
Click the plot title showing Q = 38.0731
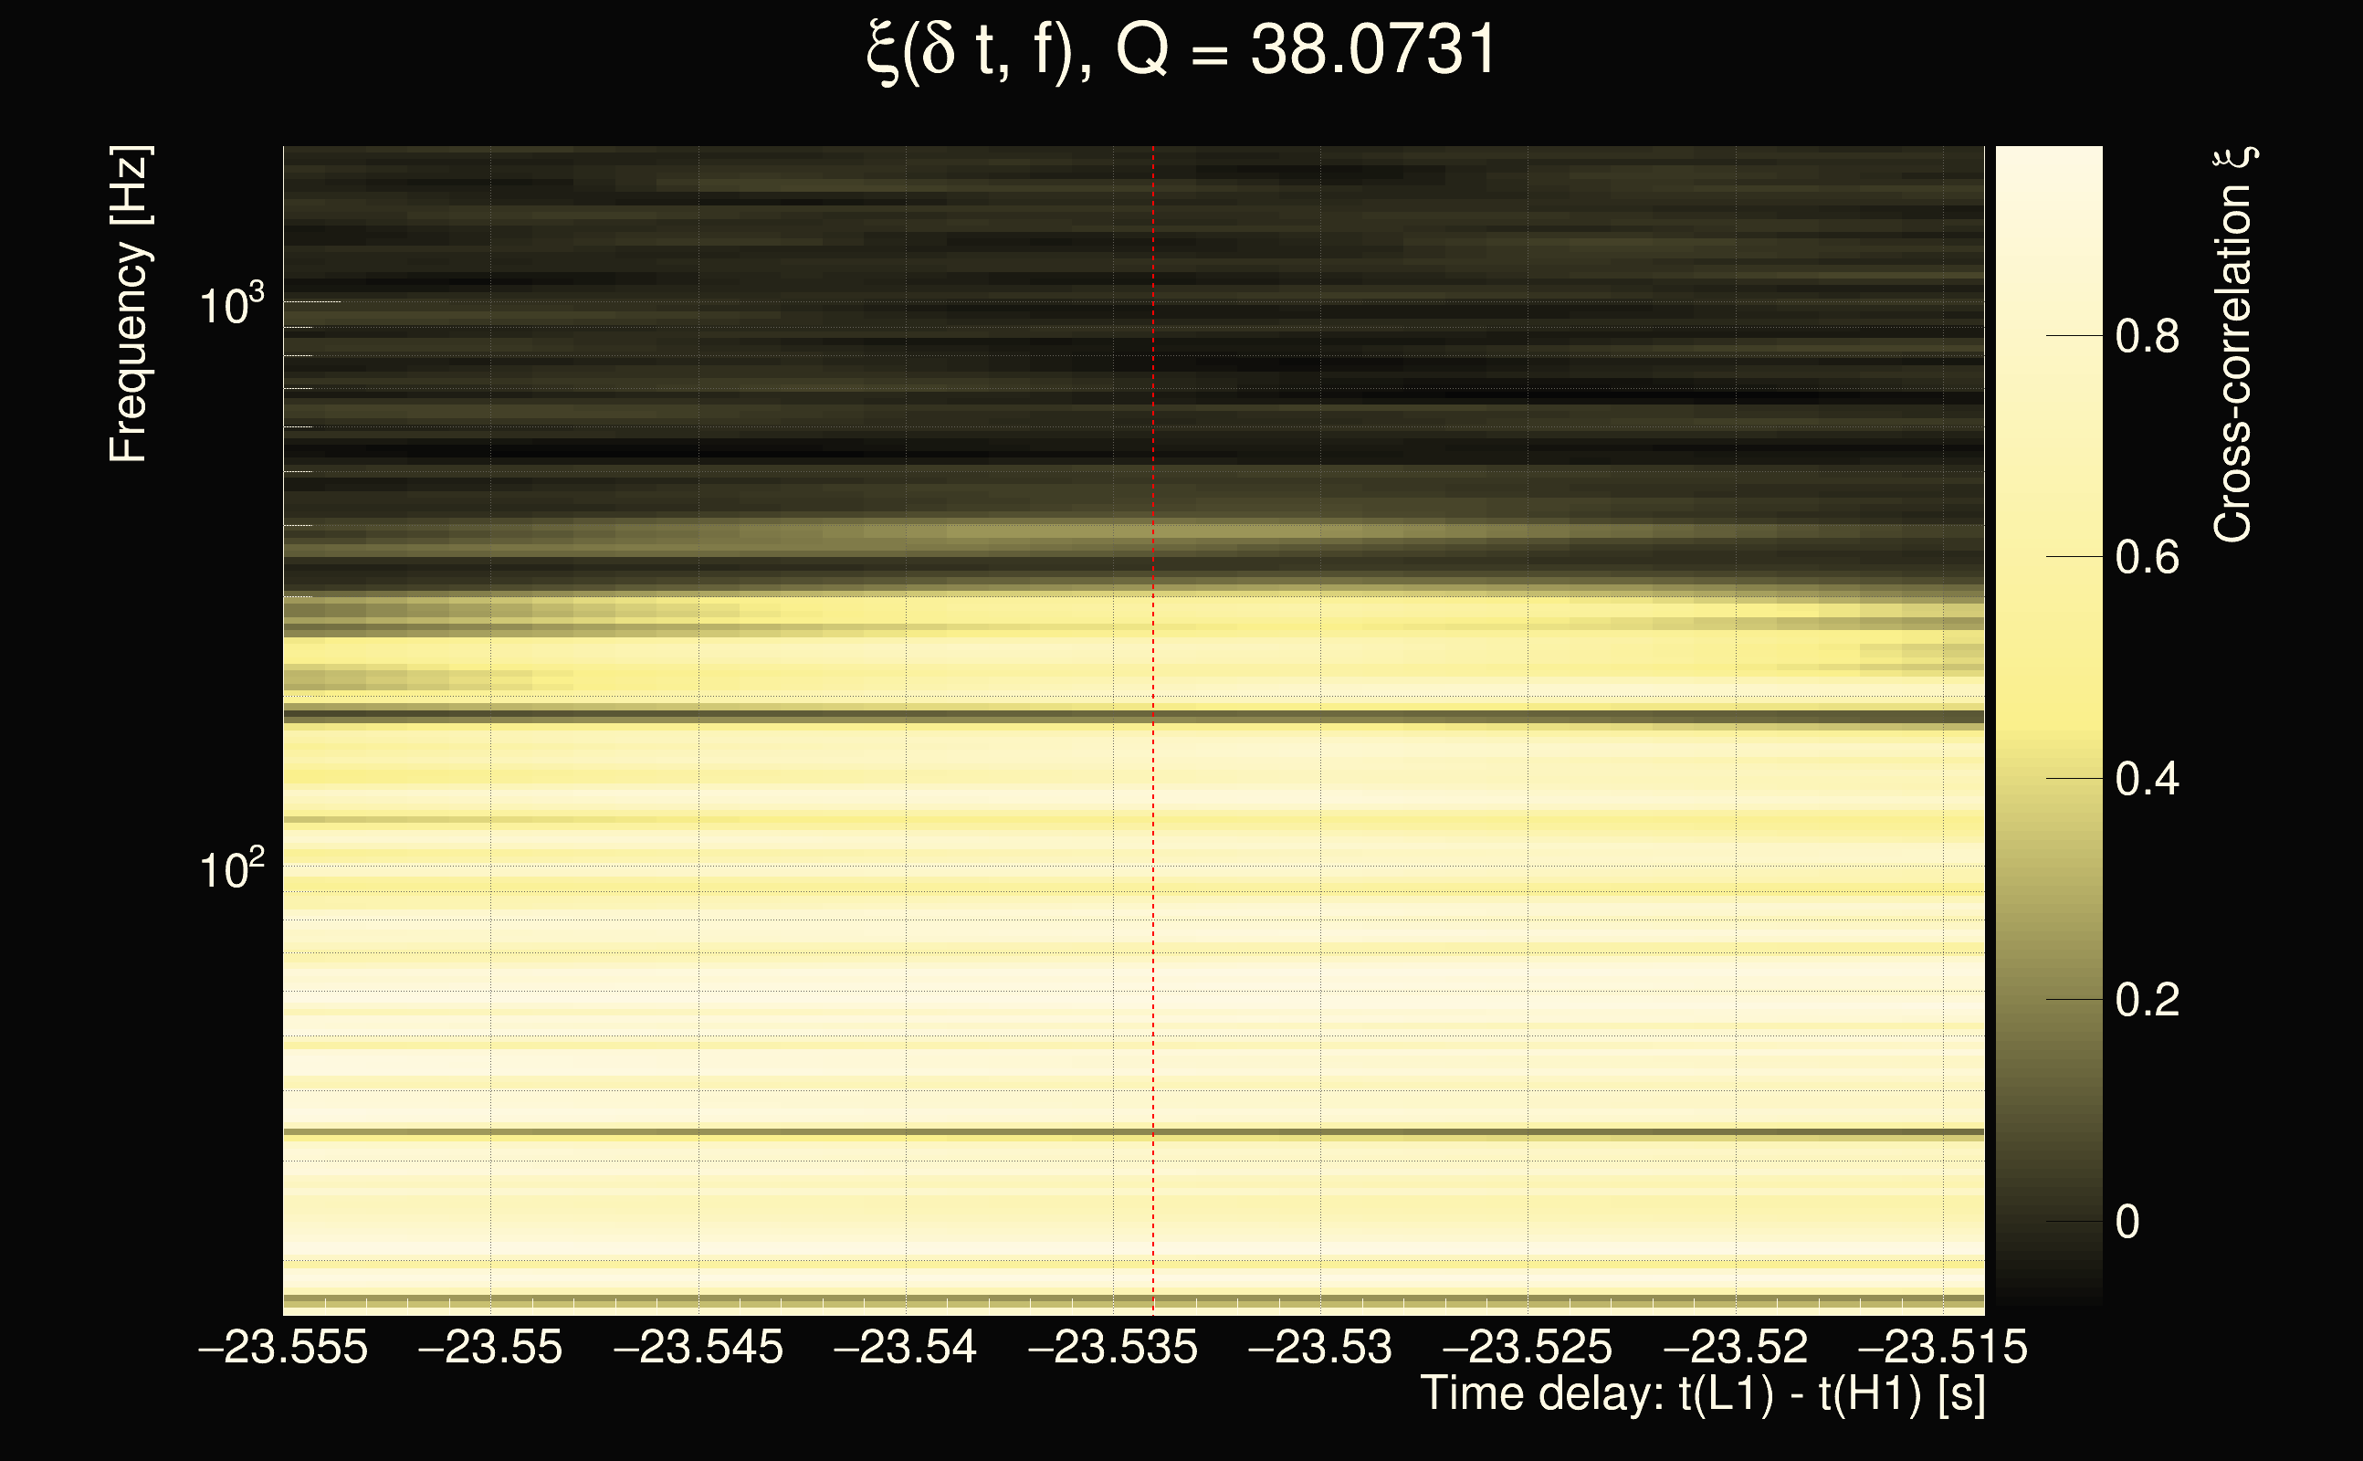point(1181,50)
